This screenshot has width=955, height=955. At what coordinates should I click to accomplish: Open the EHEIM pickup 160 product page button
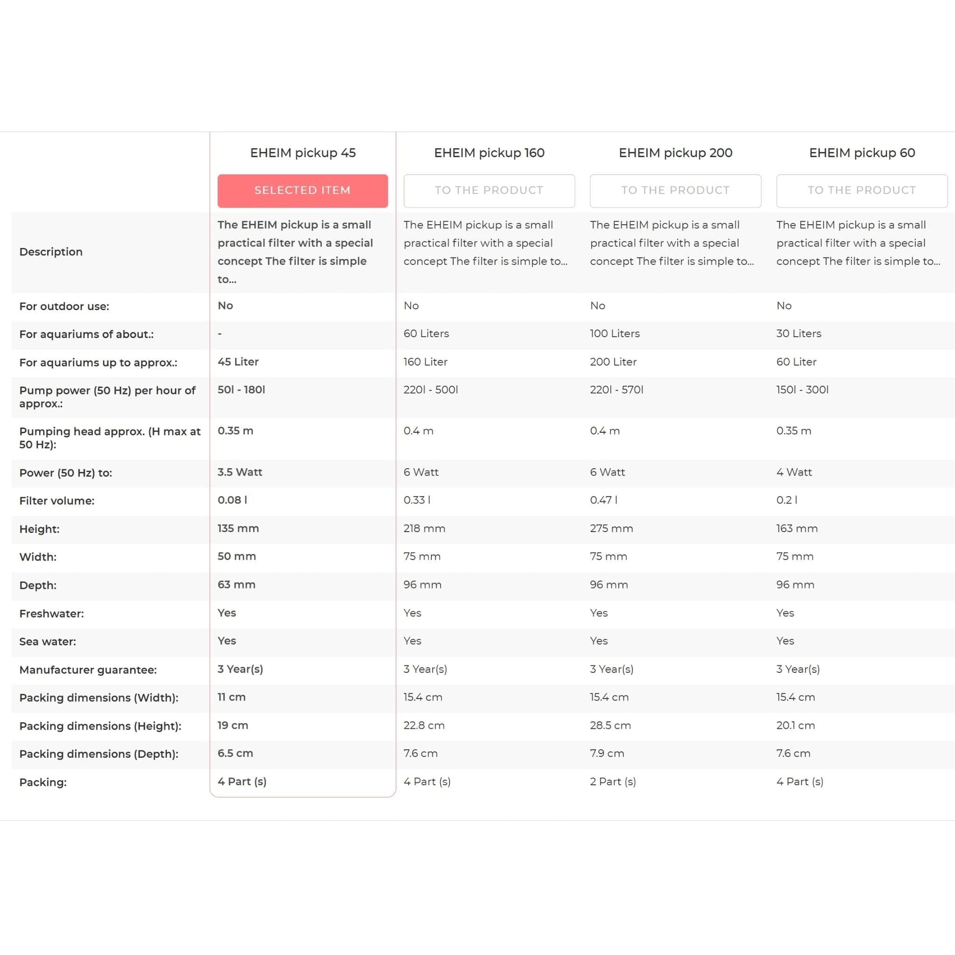[x=489, y=191]
